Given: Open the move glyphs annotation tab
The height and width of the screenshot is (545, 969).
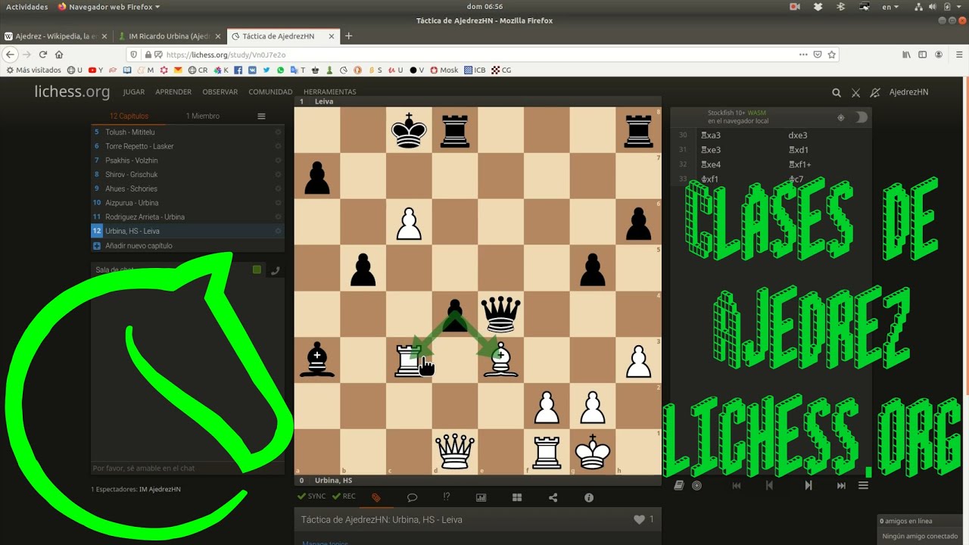Looking at the screenshot, I should click(447, 497).
